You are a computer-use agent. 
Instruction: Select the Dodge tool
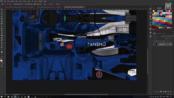click(x=2, y=40)
